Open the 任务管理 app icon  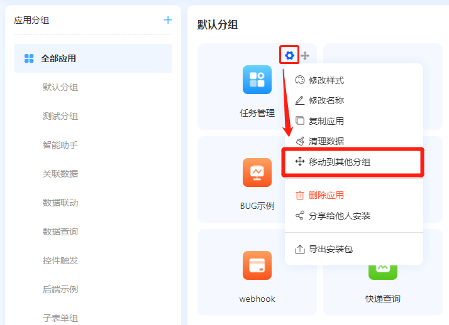257,80
